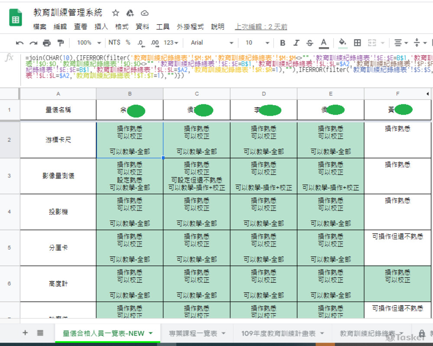
Task: Add a new sheet with plus button
Action: click(25, 333)
